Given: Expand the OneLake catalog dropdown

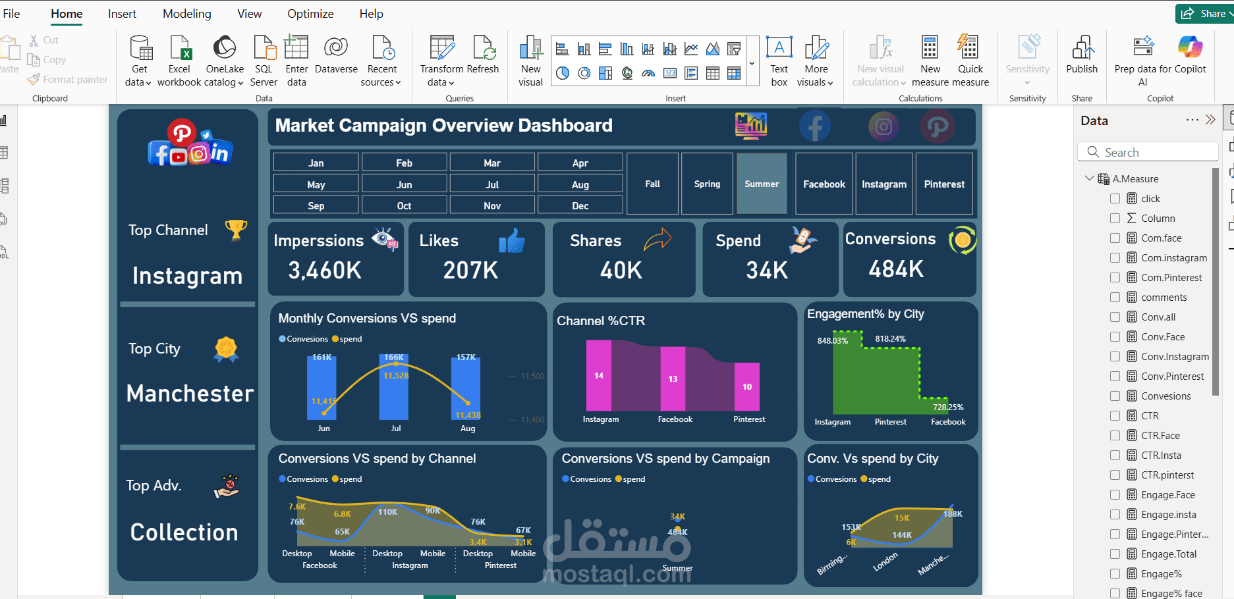Looking at the screenshot, I should [x=240, y=83].
